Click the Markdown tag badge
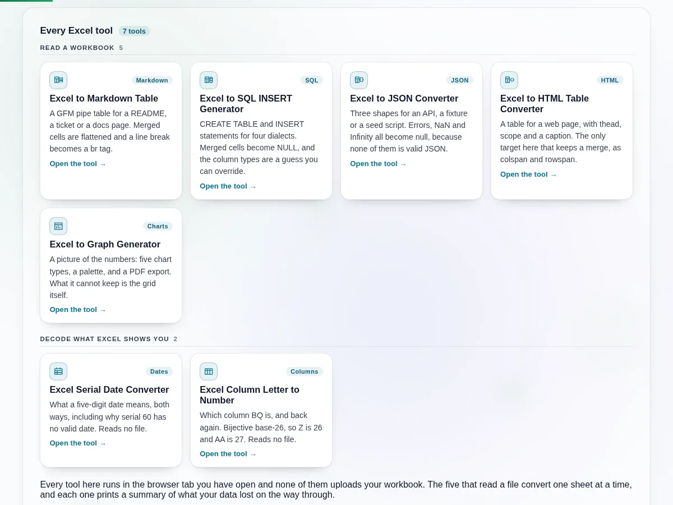 (x=152, y=80)
